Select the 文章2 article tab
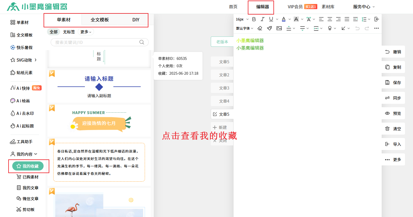The height and width of the screenshot is (217, 413). (x=222, y=75)
